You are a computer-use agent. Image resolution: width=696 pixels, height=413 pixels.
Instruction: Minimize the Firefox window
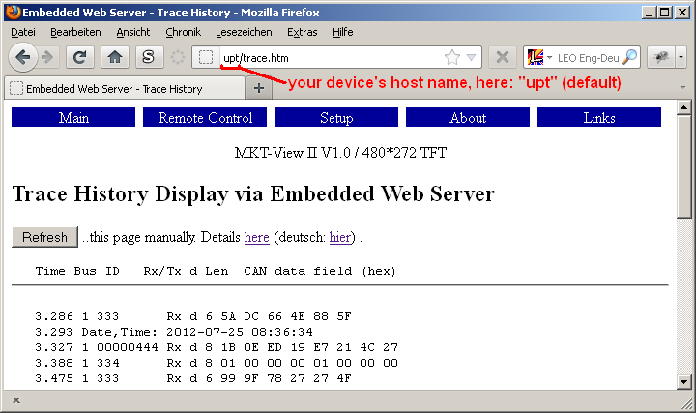click(649, 12)
